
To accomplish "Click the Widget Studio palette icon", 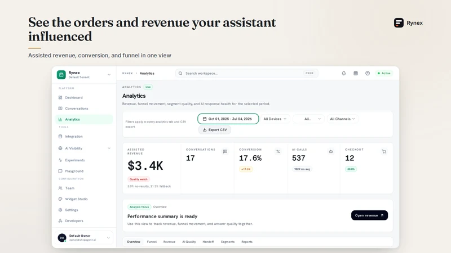I will (x=60, y=199).
